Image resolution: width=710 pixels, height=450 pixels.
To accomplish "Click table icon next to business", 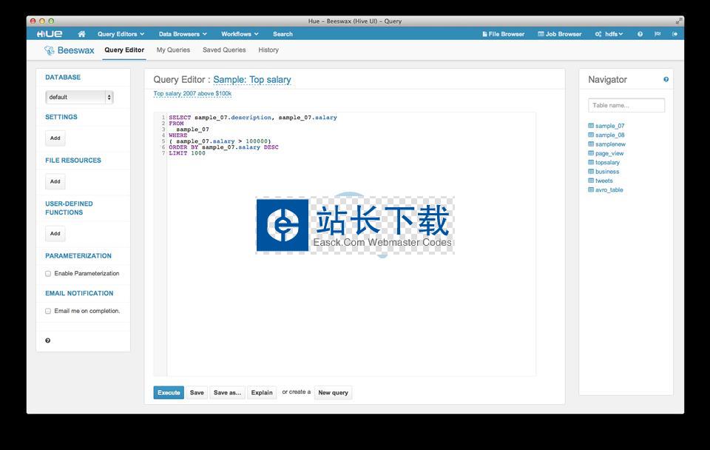I will click(x=591, y=171).
